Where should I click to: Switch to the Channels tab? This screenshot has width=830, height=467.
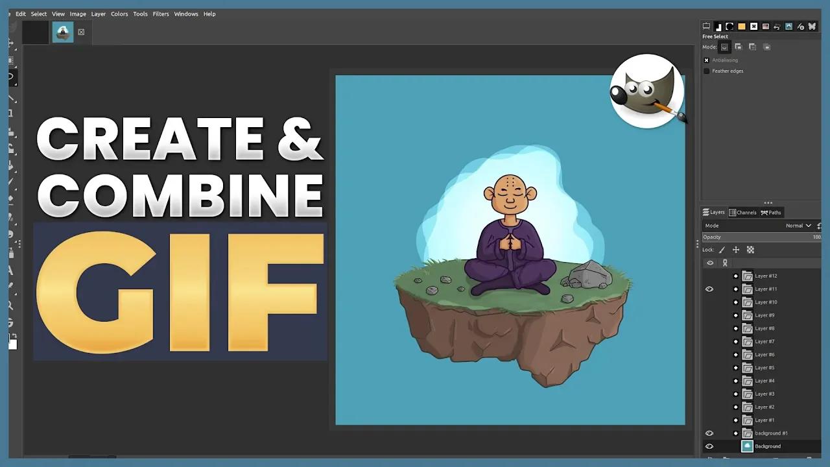tap(743, 213)
